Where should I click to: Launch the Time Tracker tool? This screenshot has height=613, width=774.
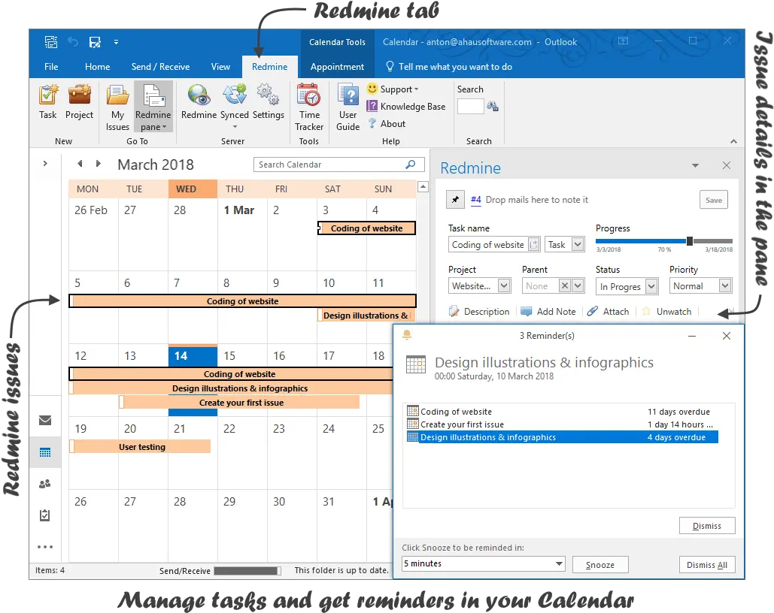(309, 107)
